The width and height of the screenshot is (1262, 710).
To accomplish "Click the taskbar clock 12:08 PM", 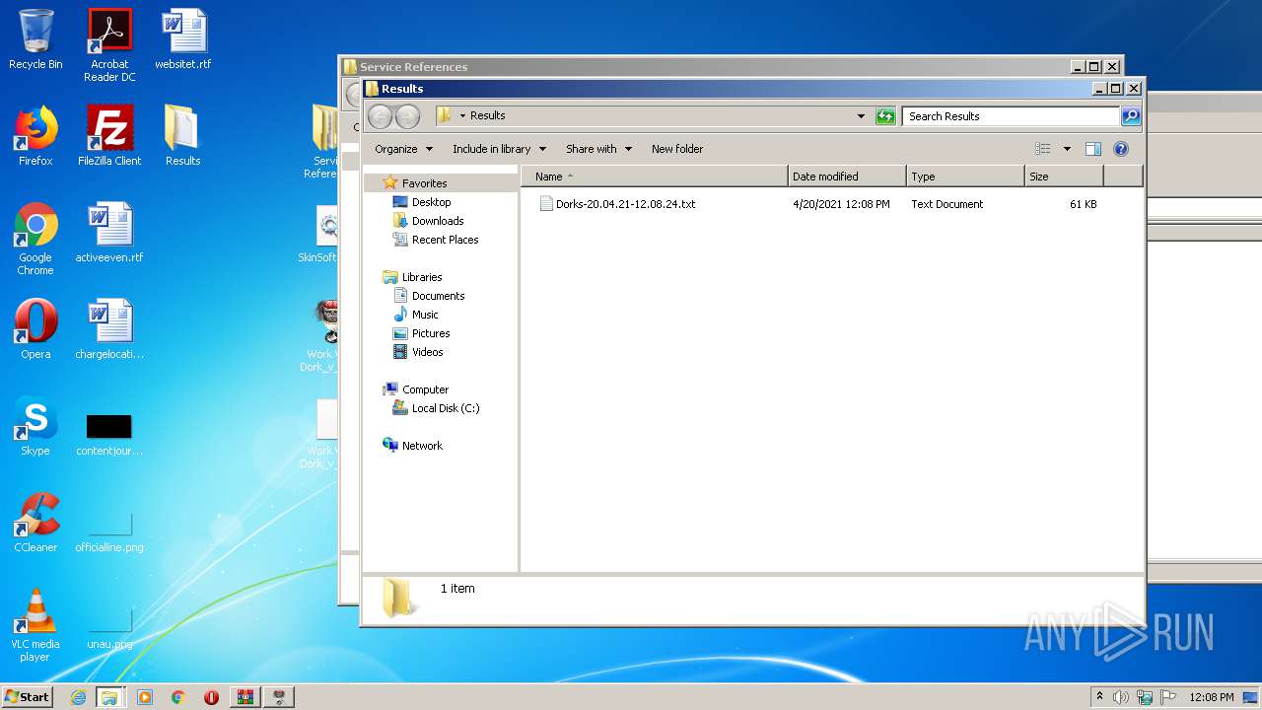I will coord(1212,697).
